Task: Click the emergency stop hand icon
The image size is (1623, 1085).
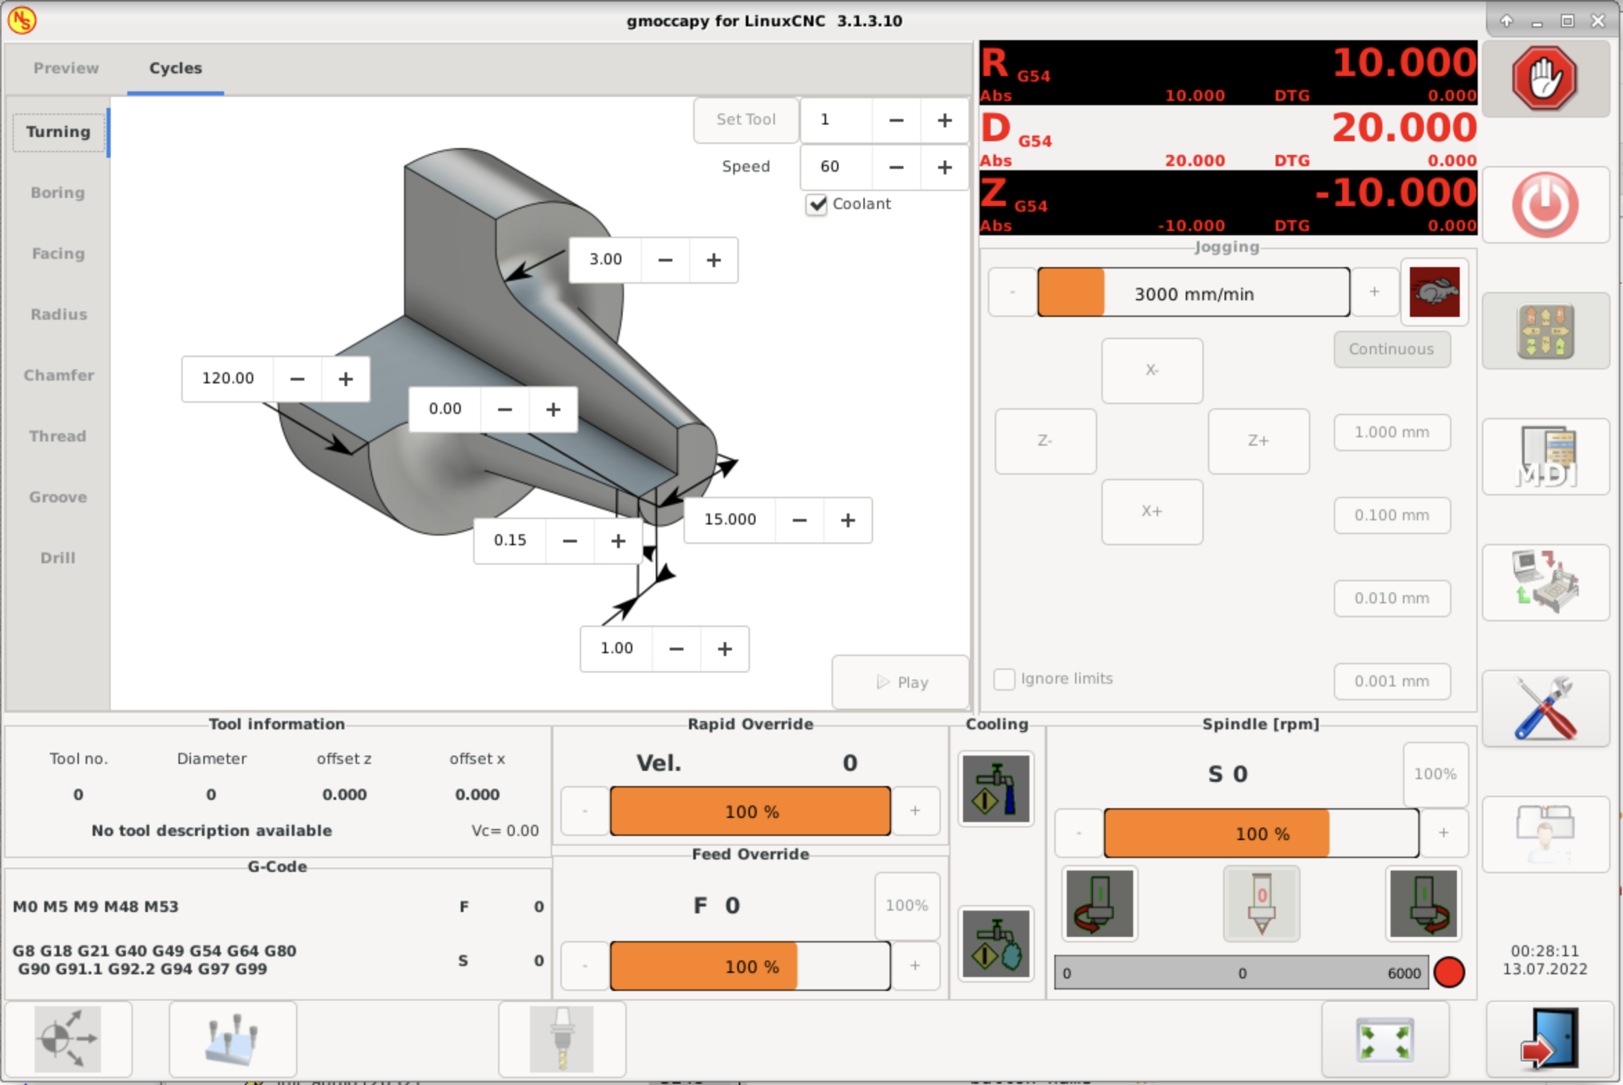Action: click(1544, 78)
